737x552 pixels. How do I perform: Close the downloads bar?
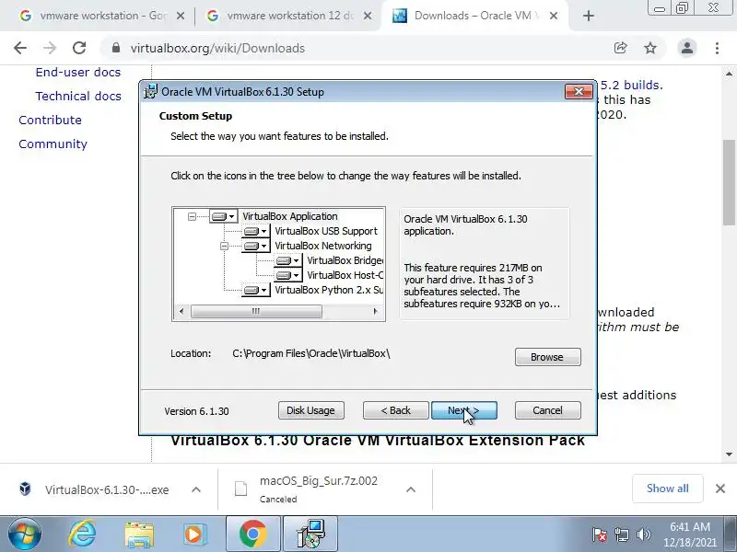click(x=720, y=489)
